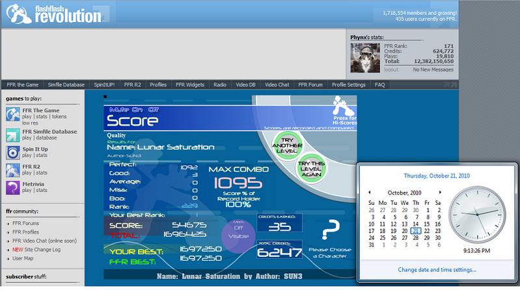520x290 pixels.
Task: Open FFR Forum in navigation bar
Action: 310,85
